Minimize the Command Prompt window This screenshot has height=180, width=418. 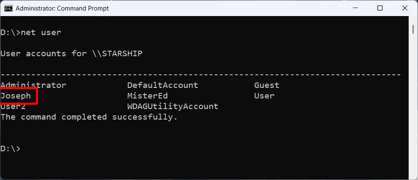point(355,8)
